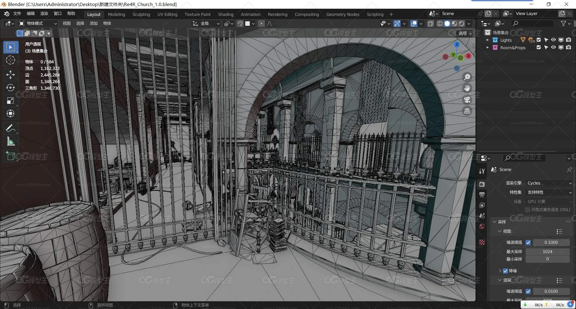Image resolution: width=576 pixels, height=309 pixels.
Task: Hide the Lights collection with eye icon
Action: tap(553, 40)
